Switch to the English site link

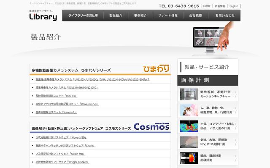234,6
